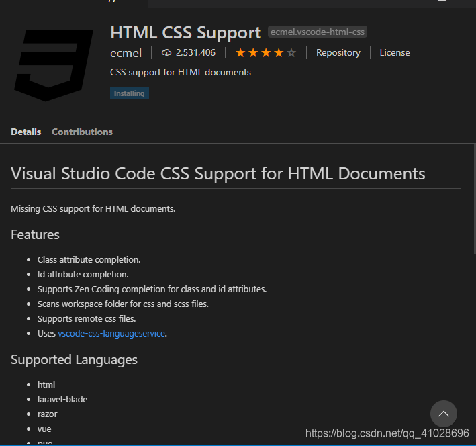Click the 'Visual Studio Code CSS Support' heading
Viewport: 476px width, 446px height.
(218, 173)
